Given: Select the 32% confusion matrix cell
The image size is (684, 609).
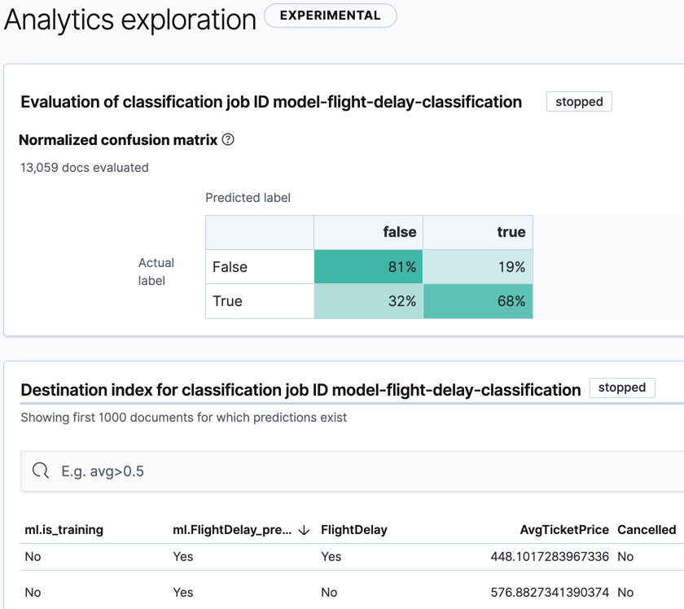Looking at the screenshot, I should [368, 301].
